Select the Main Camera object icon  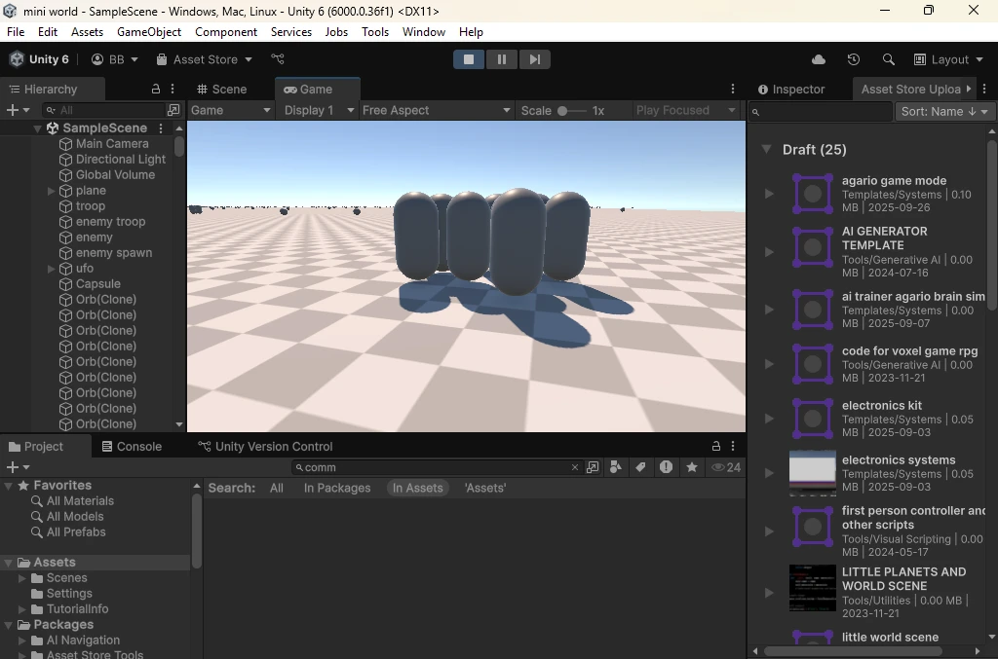tap(65, 144)
